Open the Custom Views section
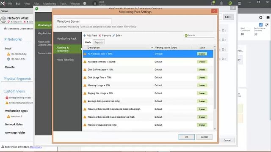Image resolution: width=271 pixels, height=152 pixels. [14, 91]
